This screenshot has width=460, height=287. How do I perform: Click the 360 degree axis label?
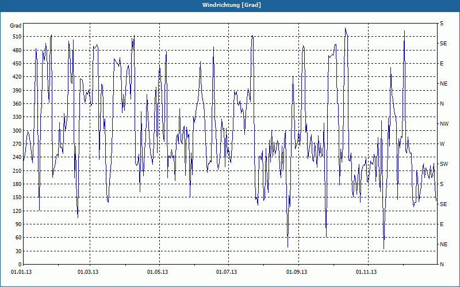tap(17, 104)
